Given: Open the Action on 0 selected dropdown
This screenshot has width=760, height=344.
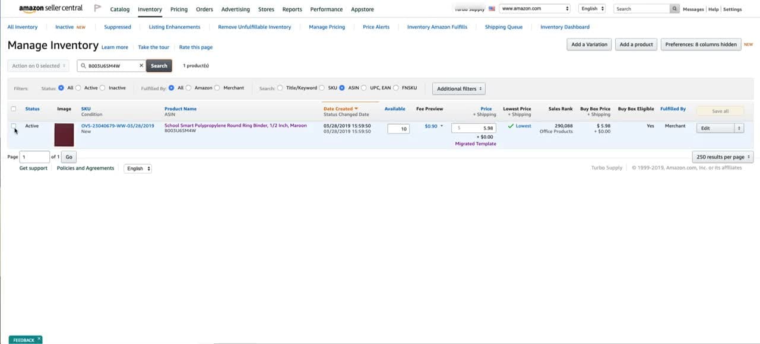Looking at the screenshot, I should [39, 66].
